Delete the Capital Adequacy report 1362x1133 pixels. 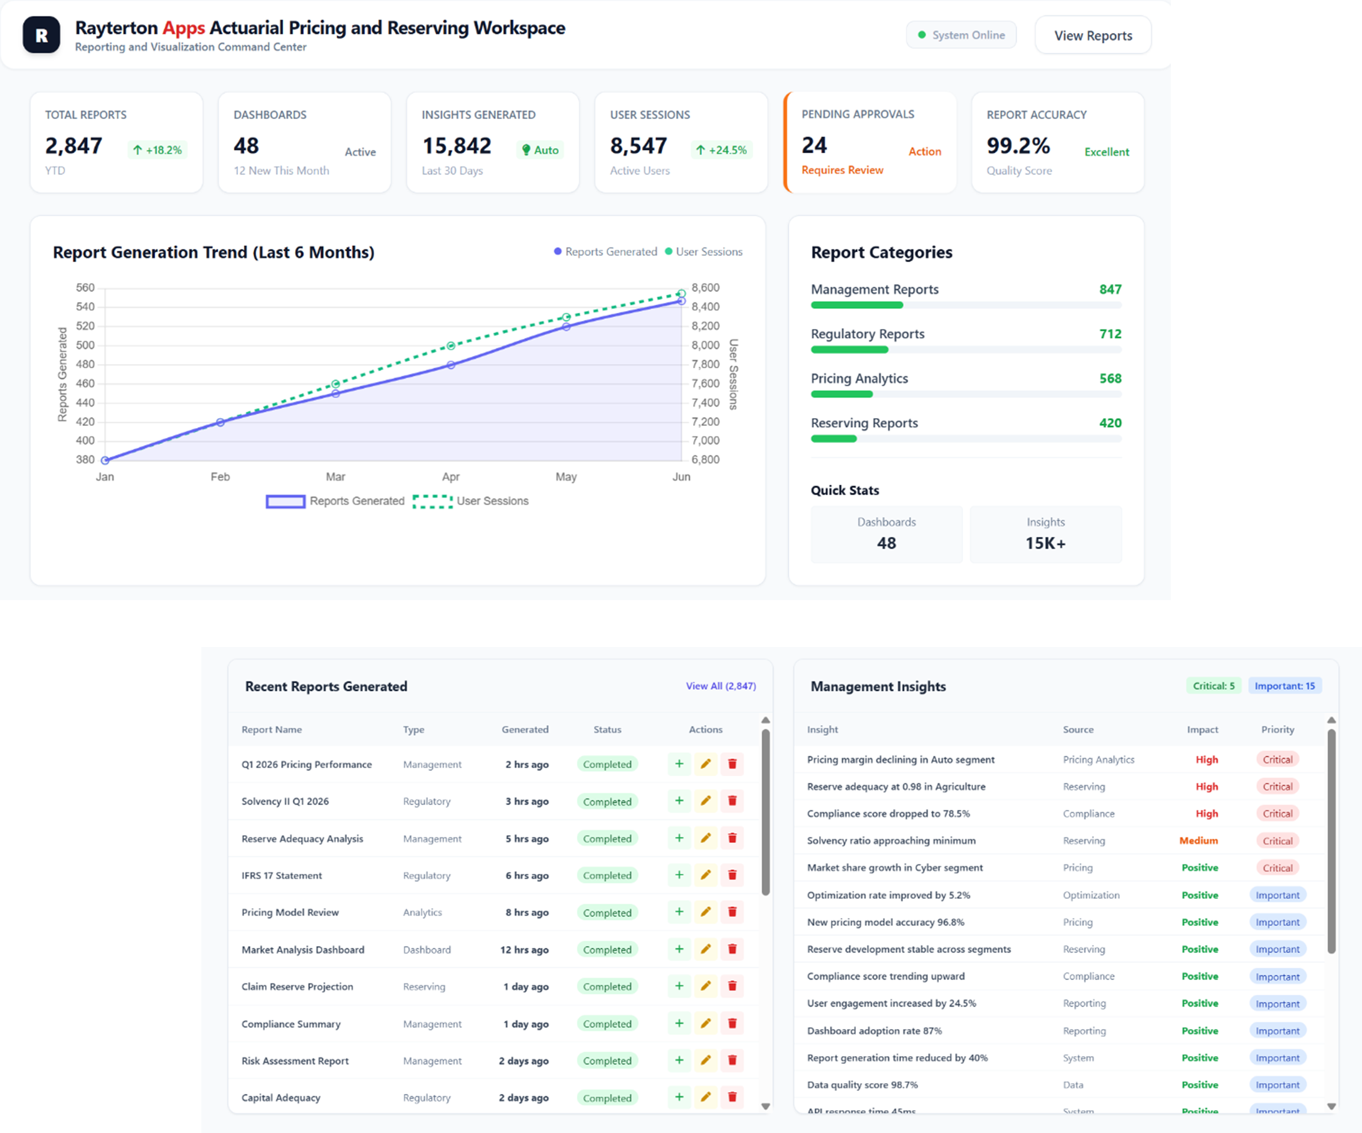pyautogui.click(x=732, y=1098)
